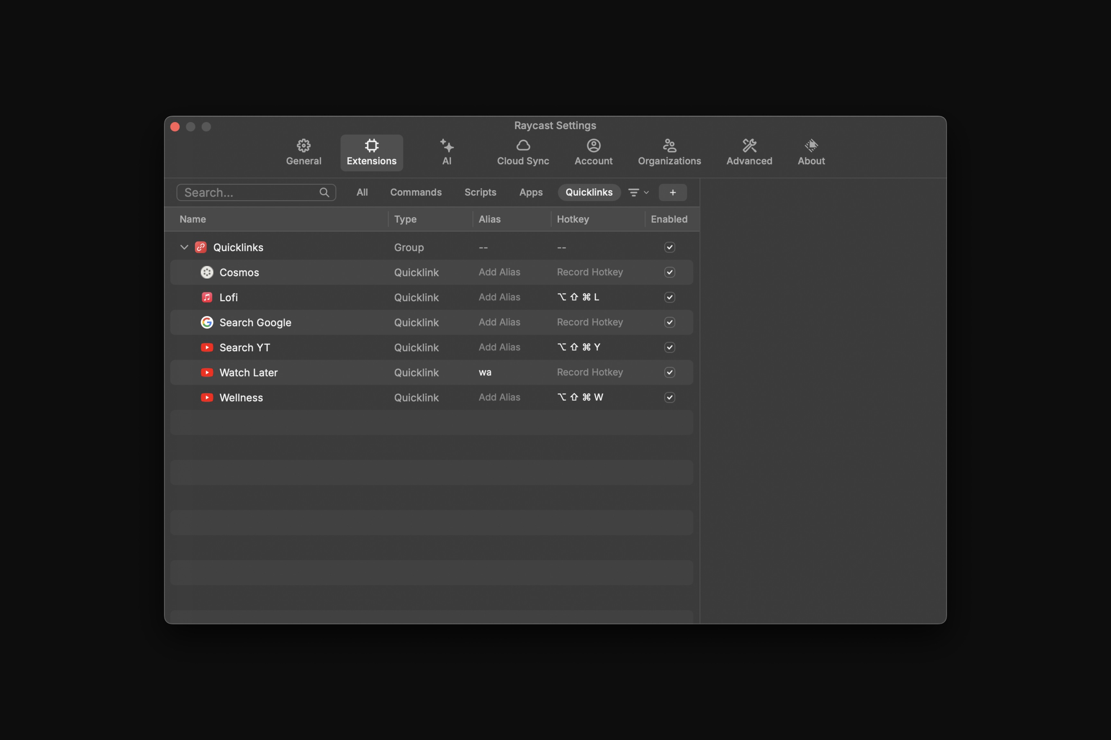Switch to the Commands filter tab

416,193
